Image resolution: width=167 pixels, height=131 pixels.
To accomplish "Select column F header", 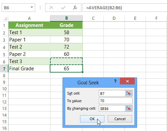I will point(156,18).
